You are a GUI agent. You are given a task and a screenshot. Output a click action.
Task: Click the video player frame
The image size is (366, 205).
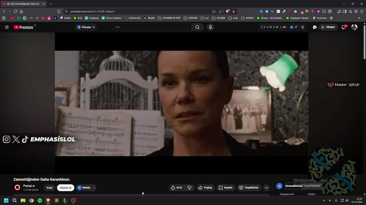(x=182, y=103)
